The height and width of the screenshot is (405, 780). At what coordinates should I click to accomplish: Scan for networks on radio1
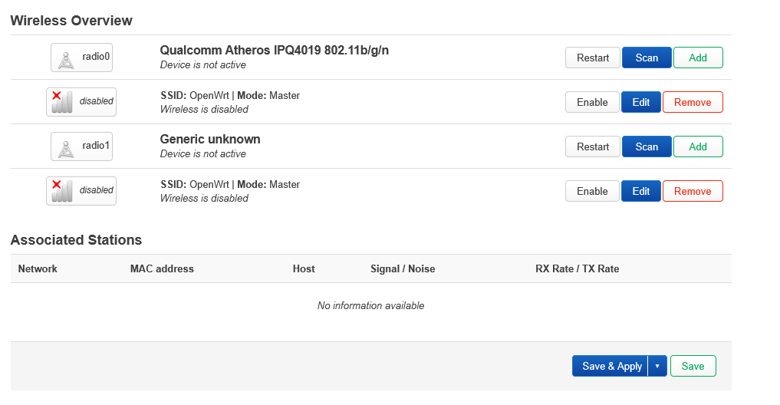646,147
